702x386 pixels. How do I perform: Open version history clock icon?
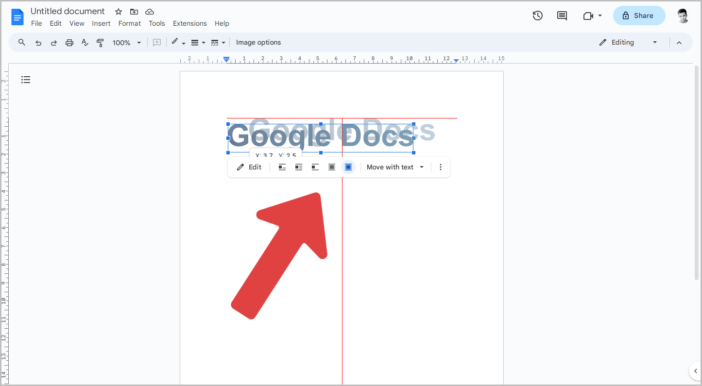[537, 16]
